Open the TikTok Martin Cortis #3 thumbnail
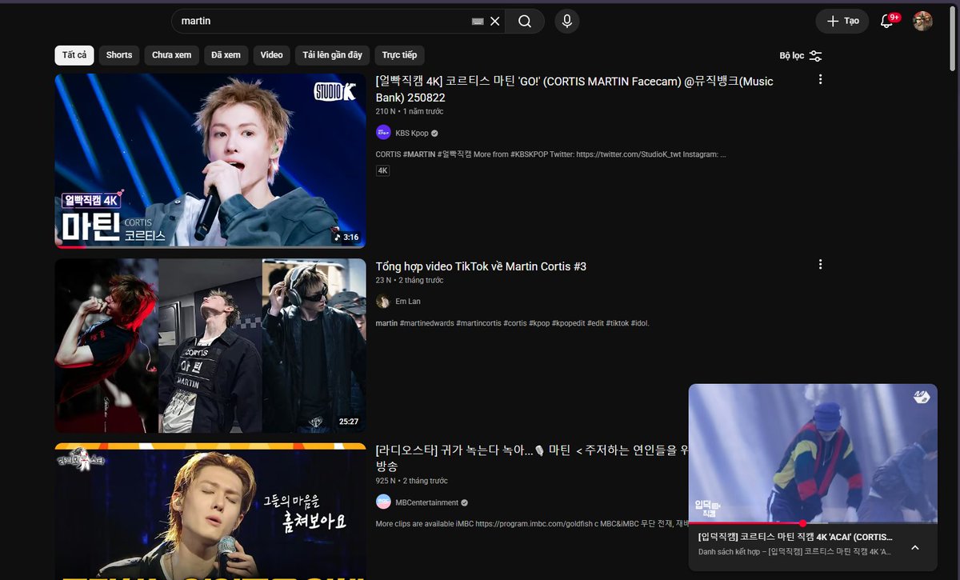Image resolution: width=960 pixels, height=580 pixels. [x=210, y=346]
